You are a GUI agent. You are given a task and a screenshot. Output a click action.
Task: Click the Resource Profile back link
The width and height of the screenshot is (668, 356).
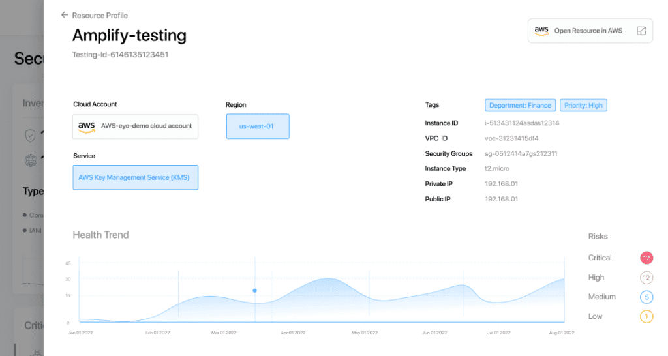[x=100, y=16]
